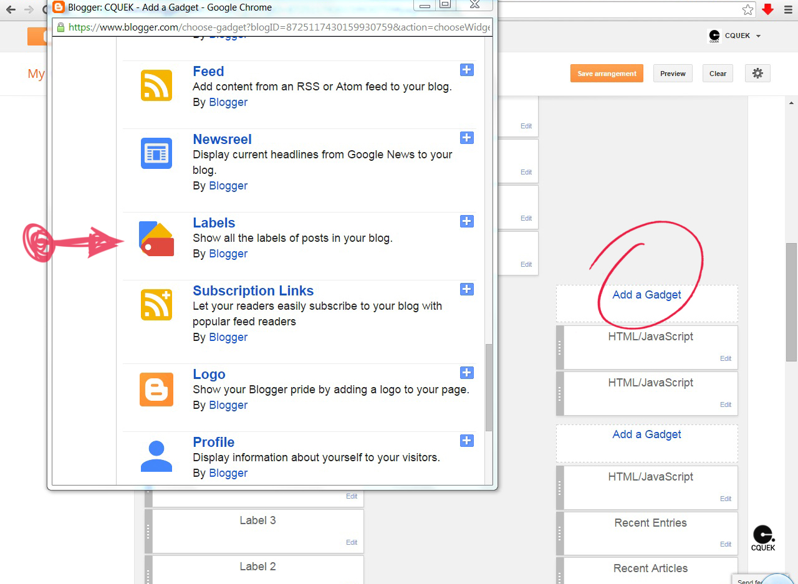The width and height of the screenshot is (798, 584).
Task: Open the Newsreel gadget title link
Action: [222, 140]
